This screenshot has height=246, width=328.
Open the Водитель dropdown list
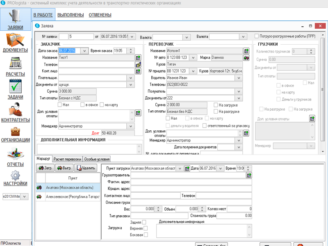click(239, 77)
